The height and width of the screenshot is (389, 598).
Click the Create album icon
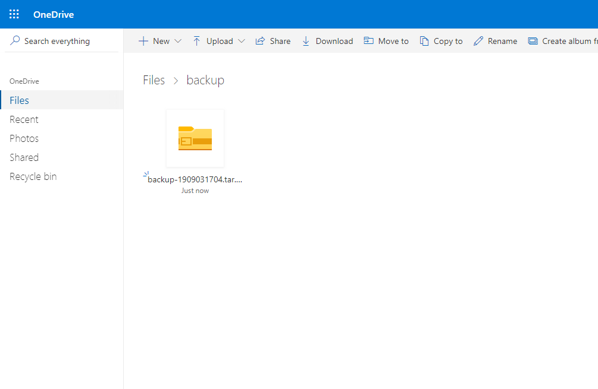[533, 41]
